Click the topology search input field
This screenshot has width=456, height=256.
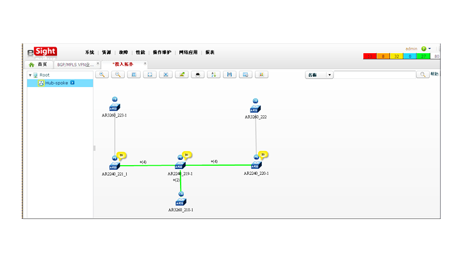[x=375, y=75]
